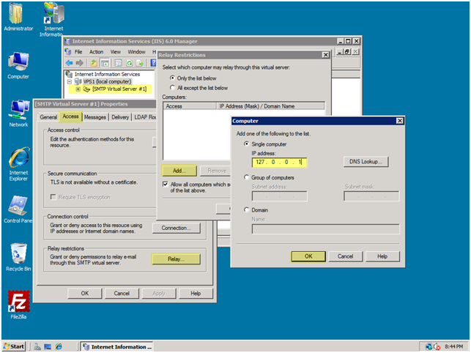The image size is (471, 353).
Task: Click the DNS Lookup button
Action: tap(366, 162)
